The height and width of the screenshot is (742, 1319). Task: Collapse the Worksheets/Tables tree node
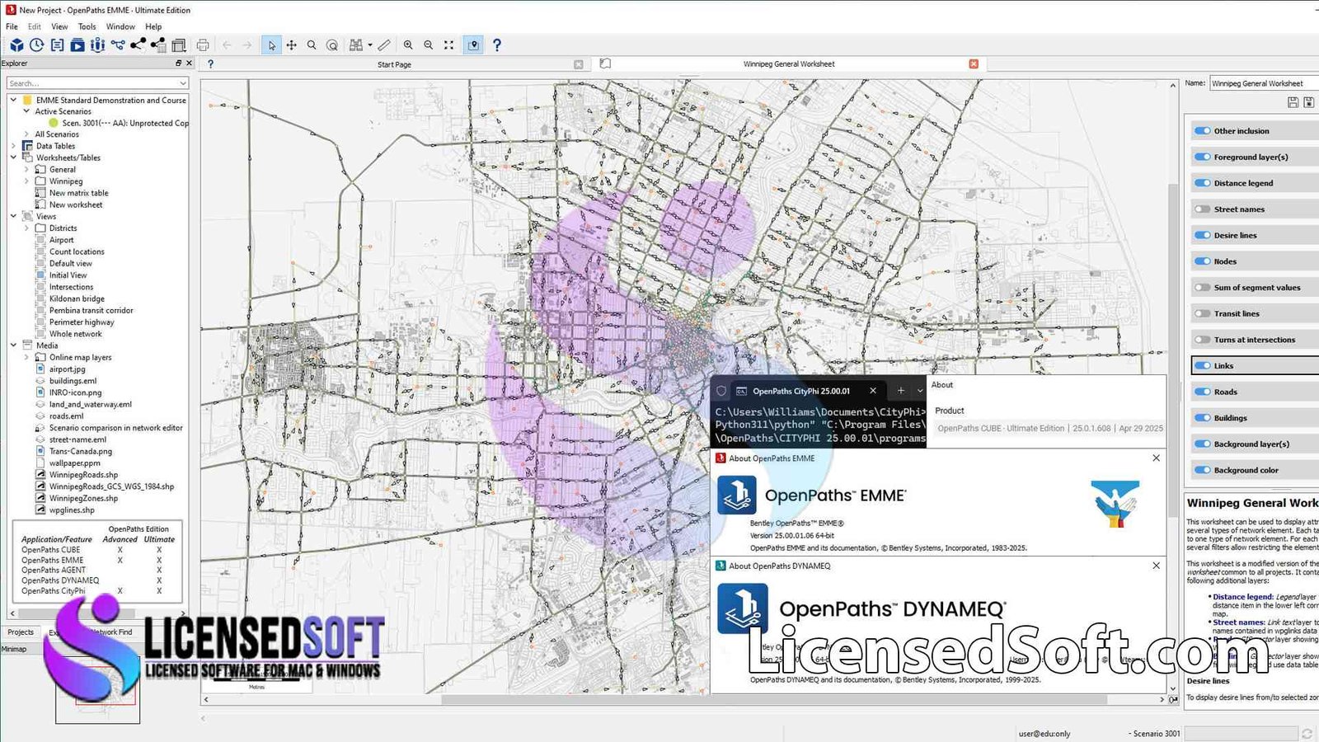13,157
